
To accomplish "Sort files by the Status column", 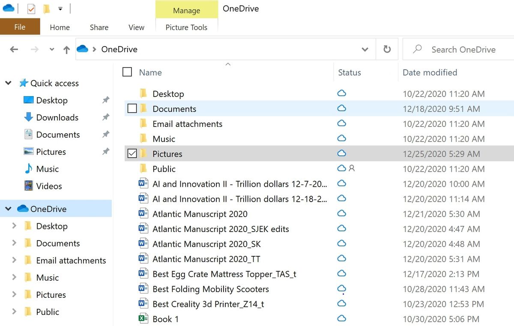I will [x=350, y=72].
